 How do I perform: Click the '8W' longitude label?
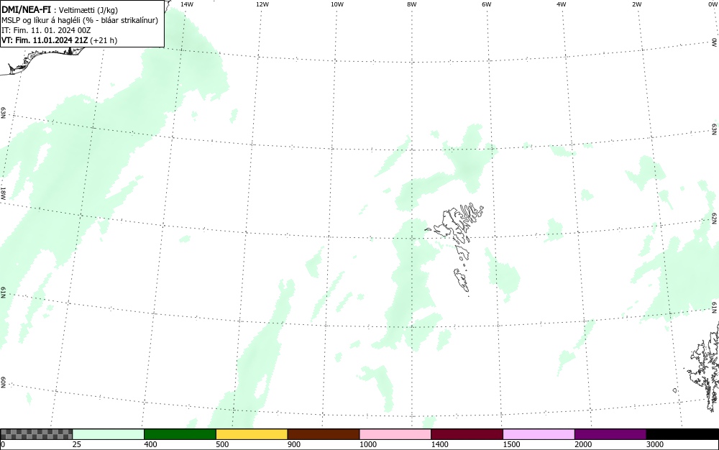point(411,4)
